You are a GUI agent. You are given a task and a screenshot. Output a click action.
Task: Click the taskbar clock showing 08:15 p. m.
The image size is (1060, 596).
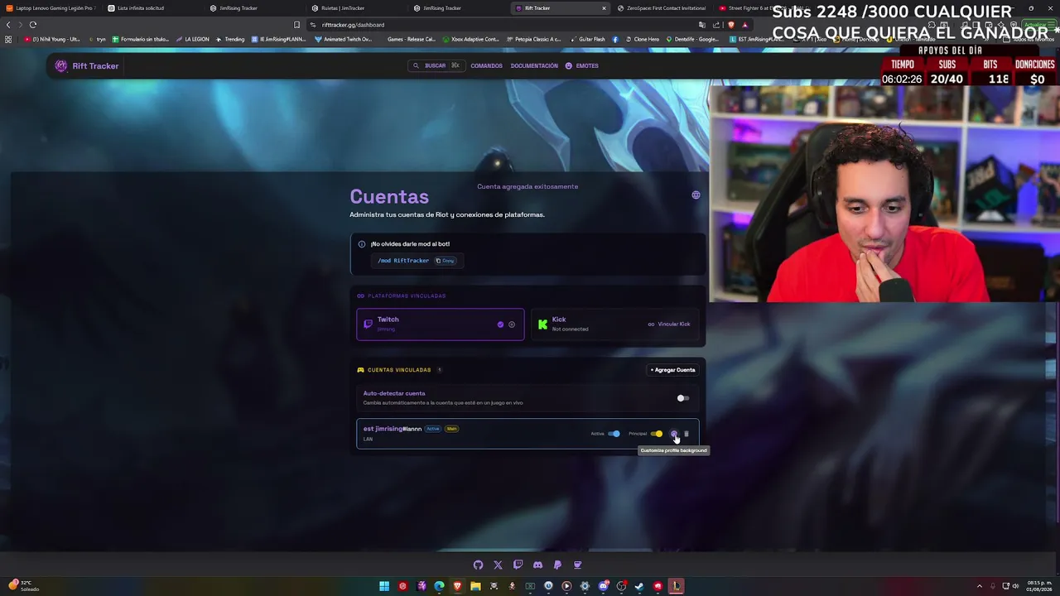(1039, 586)
